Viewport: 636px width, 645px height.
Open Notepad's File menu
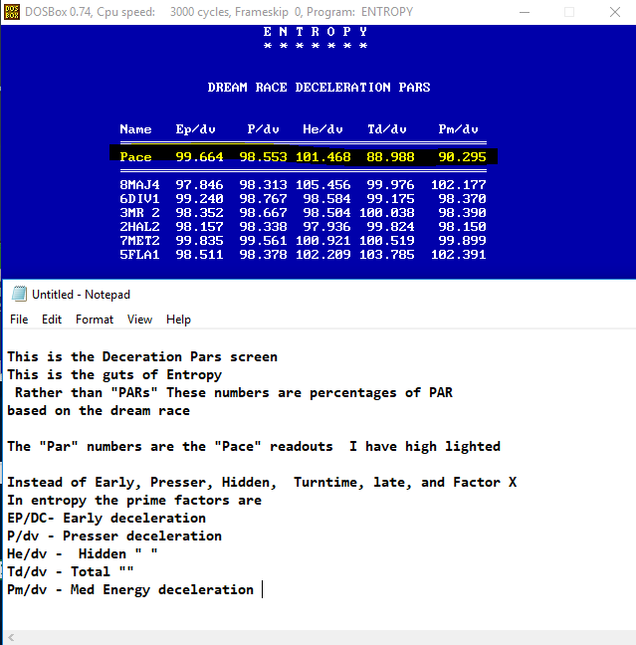19,320
